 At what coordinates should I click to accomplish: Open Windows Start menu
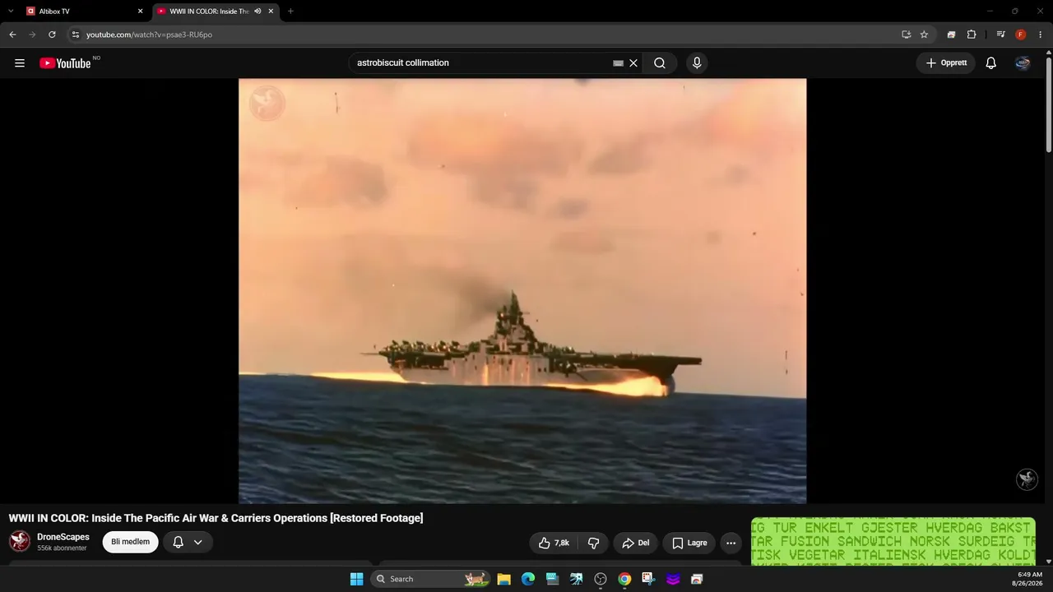pos(356,579)
